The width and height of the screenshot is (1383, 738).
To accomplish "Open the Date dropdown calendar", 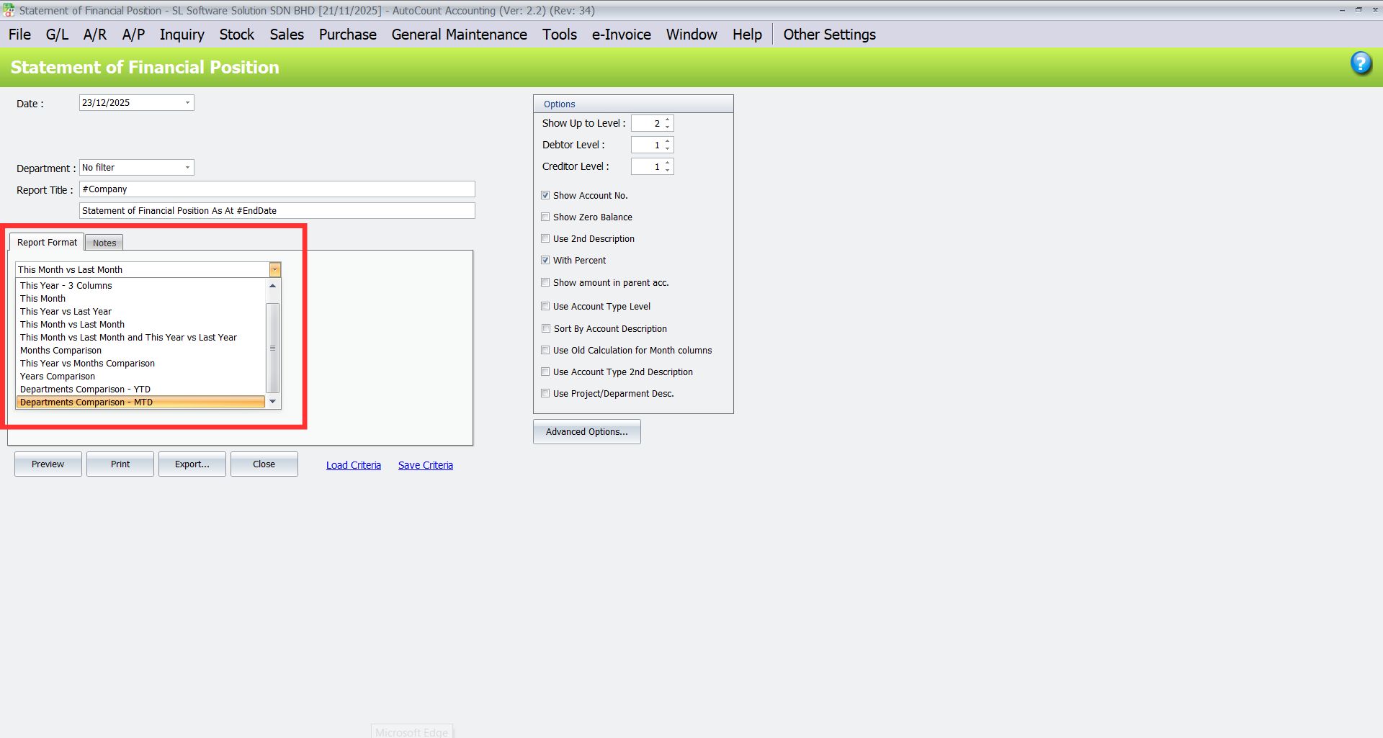I will coord(187,103).
